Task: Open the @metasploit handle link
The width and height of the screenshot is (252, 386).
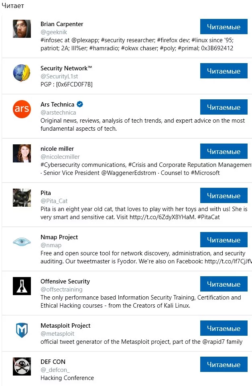Action: pos(57,334)
